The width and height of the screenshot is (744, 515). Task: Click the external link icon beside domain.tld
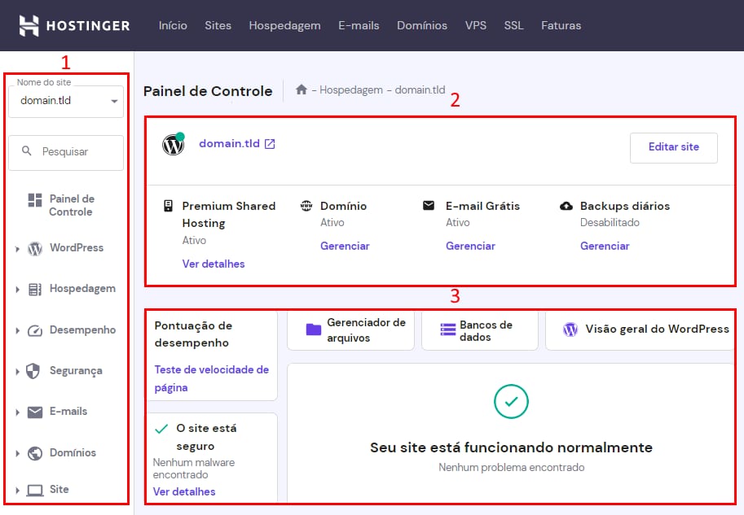click(x=270, y=144)
